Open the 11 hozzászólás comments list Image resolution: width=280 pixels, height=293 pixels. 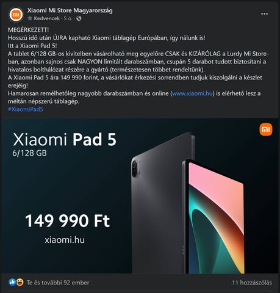pyautogui.click(x=252, y=283)
